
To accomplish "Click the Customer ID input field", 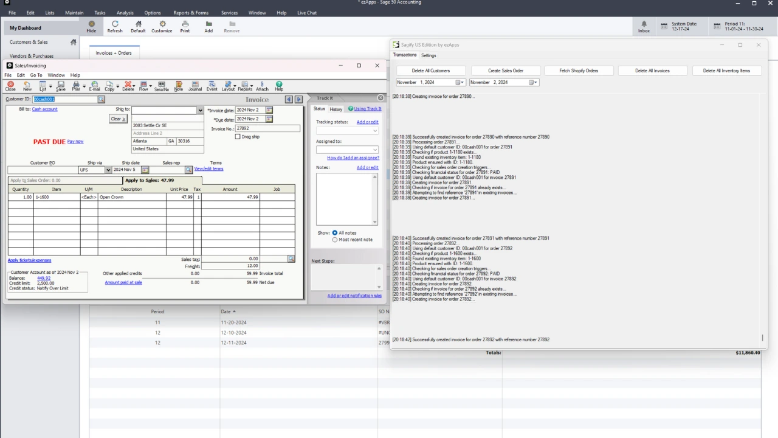I will pyautogui.click(x=65, y=99).
